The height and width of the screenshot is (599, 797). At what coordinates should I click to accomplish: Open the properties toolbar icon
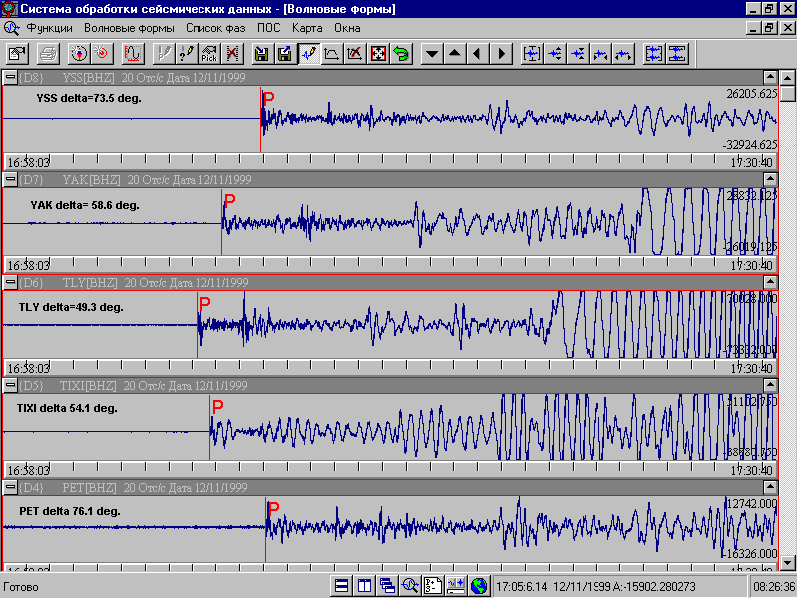click(x=19, y=53)
